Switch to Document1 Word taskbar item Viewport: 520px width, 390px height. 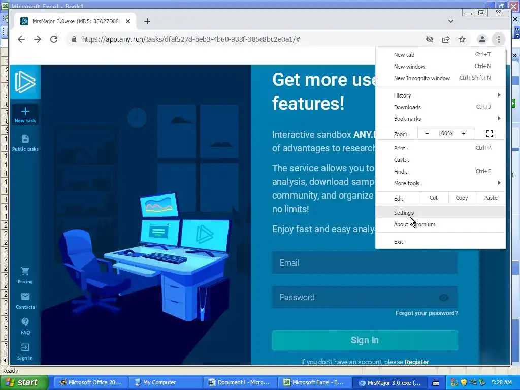click(x=239, y=383)
